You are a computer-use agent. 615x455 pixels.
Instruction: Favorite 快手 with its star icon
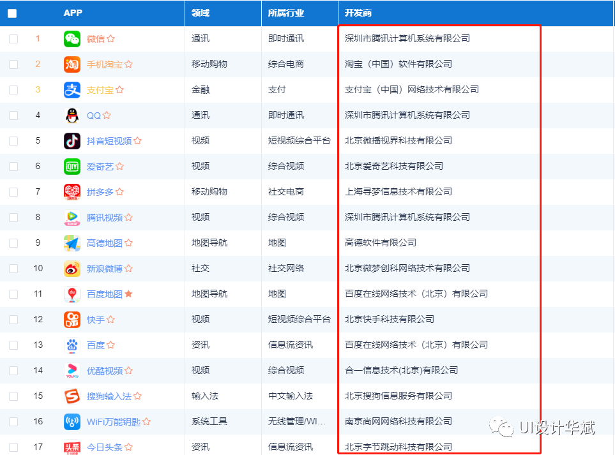(111, 319)
